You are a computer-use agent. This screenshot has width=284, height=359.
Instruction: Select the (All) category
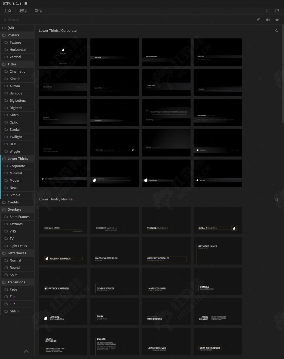(17, 28)
